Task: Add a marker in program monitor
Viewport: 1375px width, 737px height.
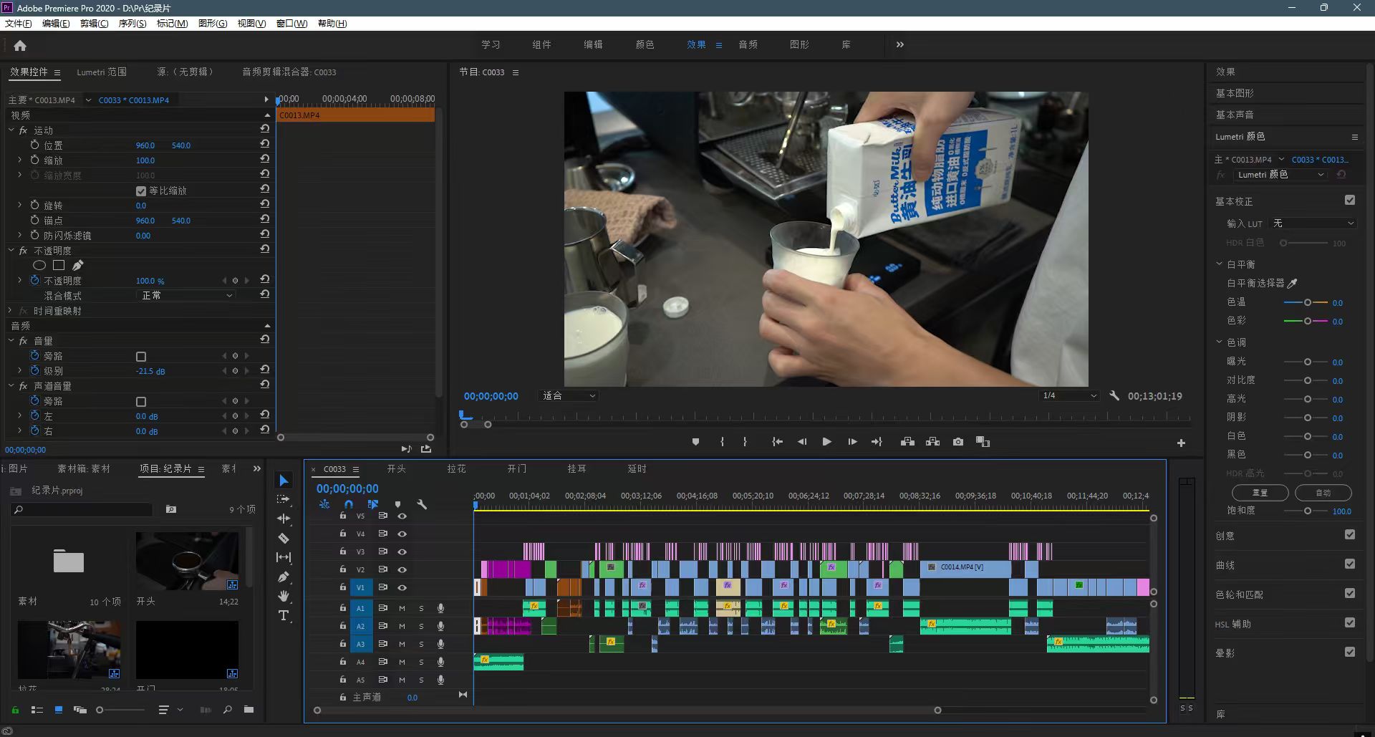Action: coord(695,442)
